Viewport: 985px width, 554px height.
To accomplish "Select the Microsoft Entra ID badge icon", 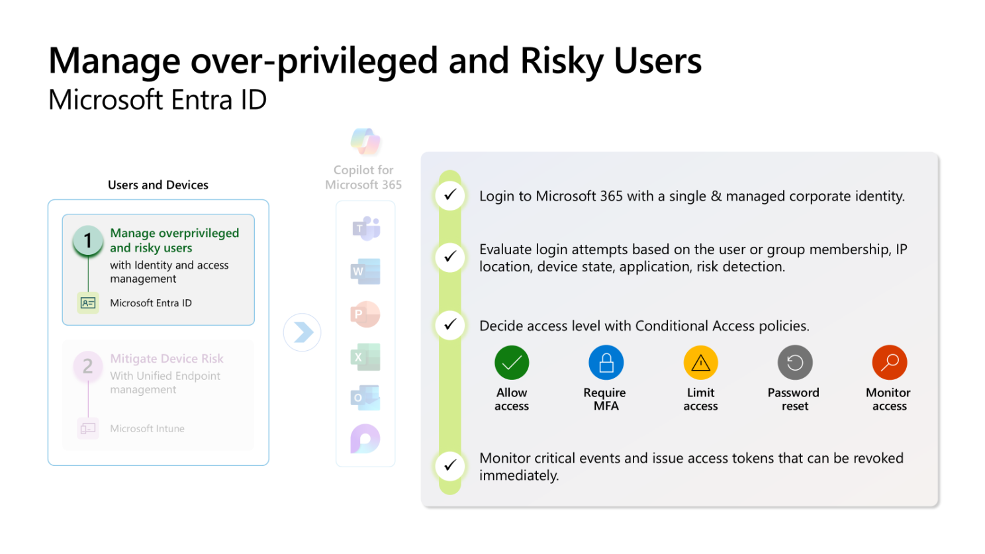I will click(87, 302).
